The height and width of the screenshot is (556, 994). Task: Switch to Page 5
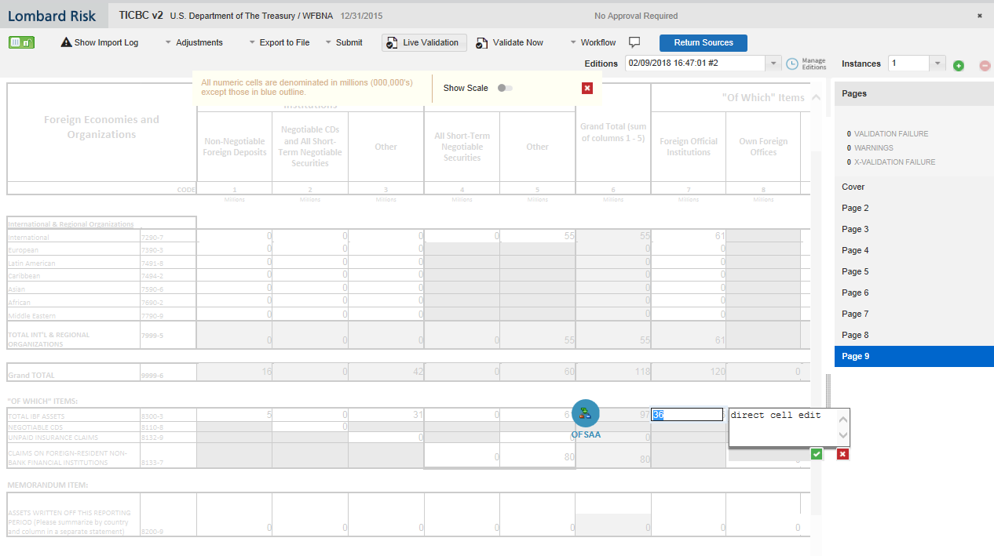914,271
